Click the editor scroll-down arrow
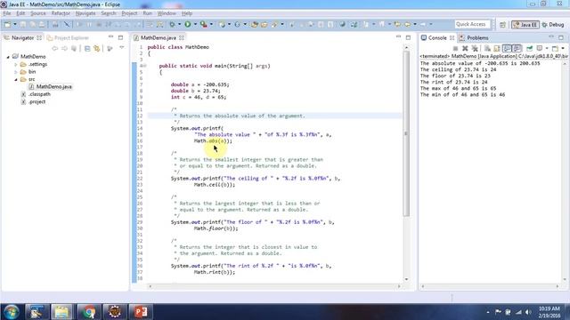The width and height of the screenshot is (570, 320). coord(406,279)
